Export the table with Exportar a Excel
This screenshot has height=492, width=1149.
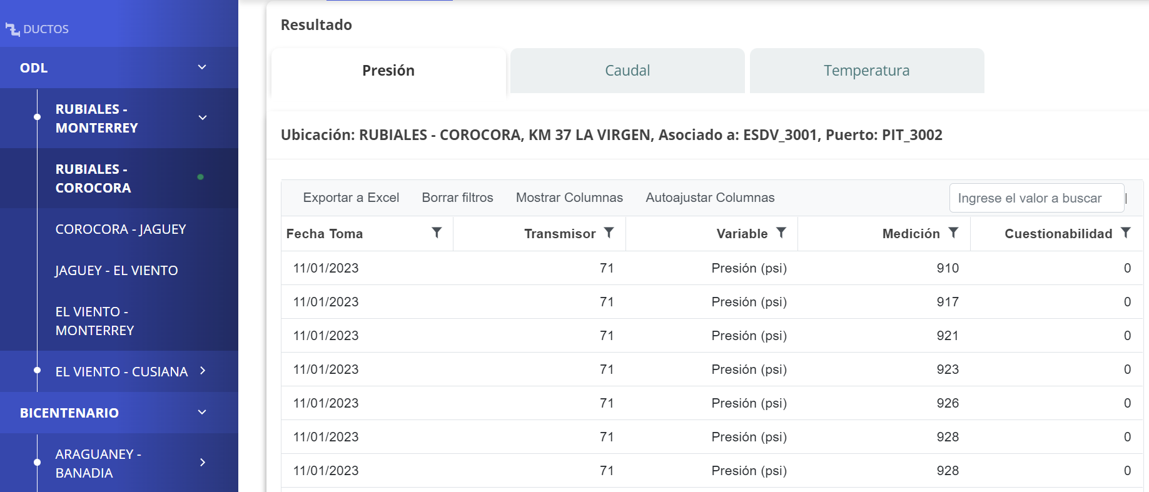point(351,198)
